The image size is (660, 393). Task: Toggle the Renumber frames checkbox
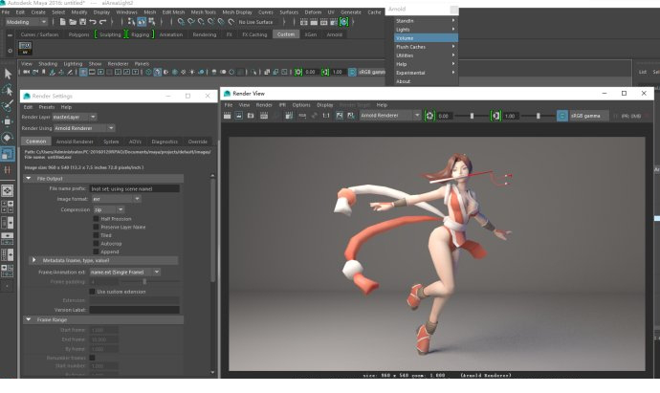(92, 358)
